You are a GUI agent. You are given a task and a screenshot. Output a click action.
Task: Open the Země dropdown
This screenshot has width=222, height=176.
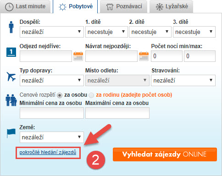tap(52, 137)
